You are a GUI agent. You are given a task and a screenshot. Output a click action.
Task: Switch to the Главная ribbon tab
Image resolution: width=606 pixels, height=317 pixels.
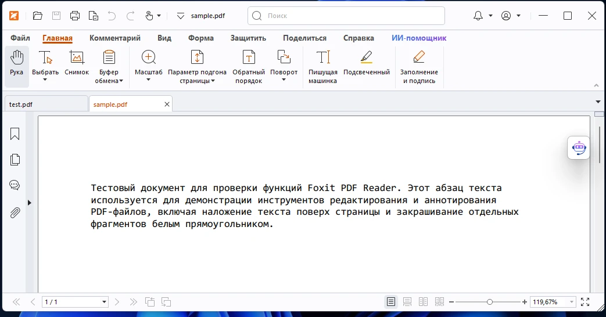pos(58,38)
